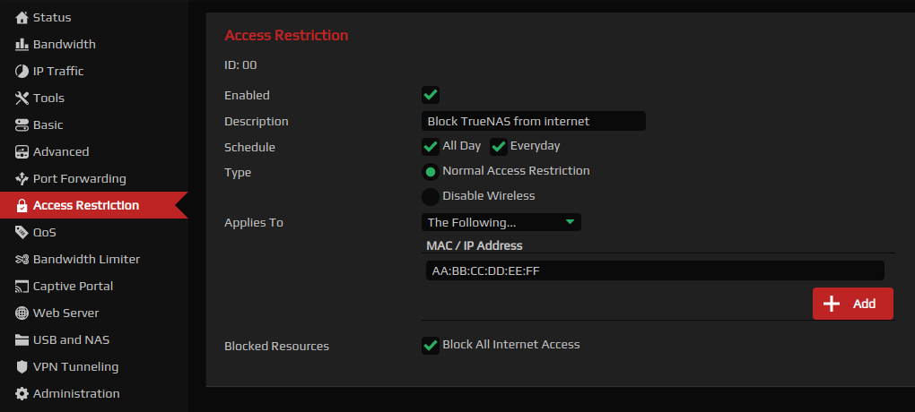Click the red Add button
This screenshot has width=915, height=412.
[x=852, y=304]
